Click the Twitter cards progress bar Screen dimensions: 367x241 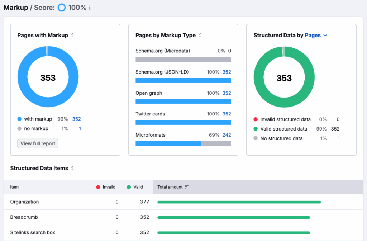point(183,123)
